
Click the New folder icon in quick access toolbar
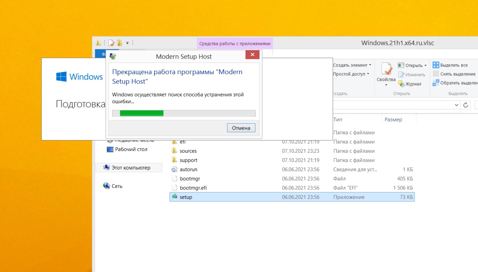[x=119, y=43]
